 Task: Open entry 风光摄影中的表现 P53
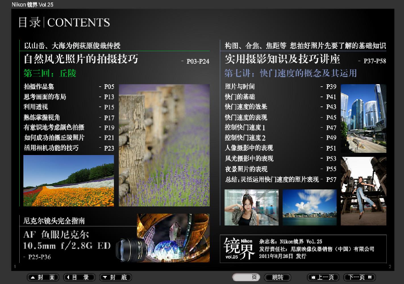point(281,158)
